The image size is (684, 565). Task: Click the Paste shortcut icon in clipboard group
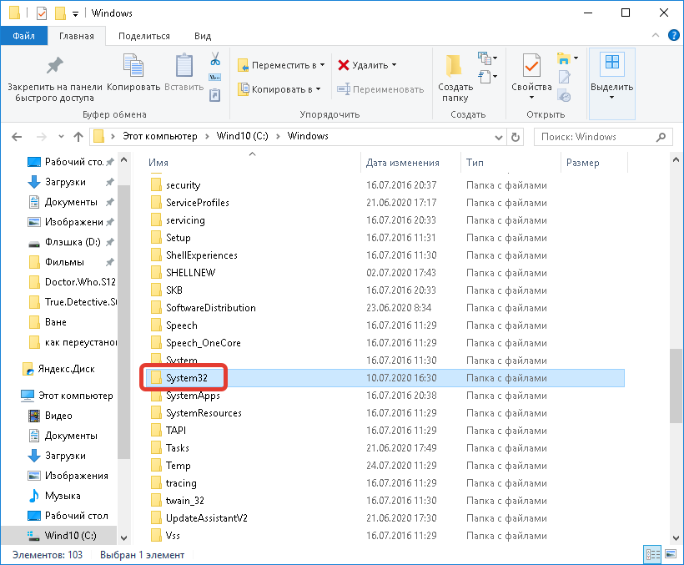[x=215, y=95]
